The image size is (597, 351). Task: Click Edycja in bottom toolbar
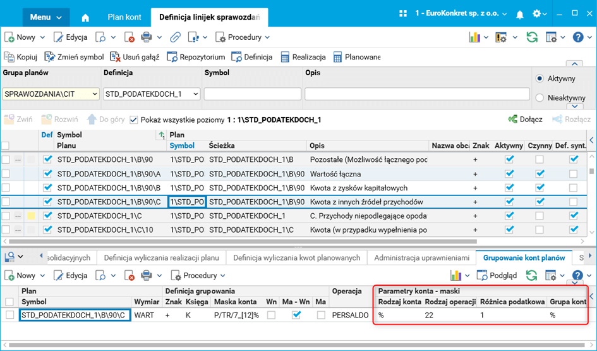coord(70,276)
